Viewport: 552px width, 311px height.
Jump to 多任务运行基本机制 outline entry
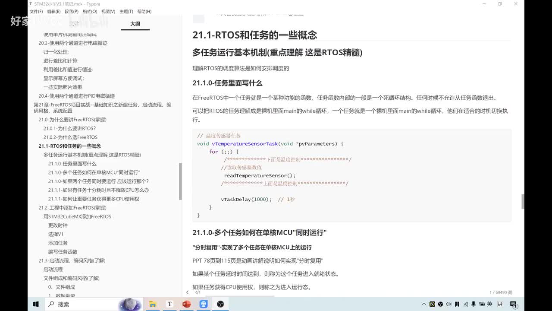point(92,155)
